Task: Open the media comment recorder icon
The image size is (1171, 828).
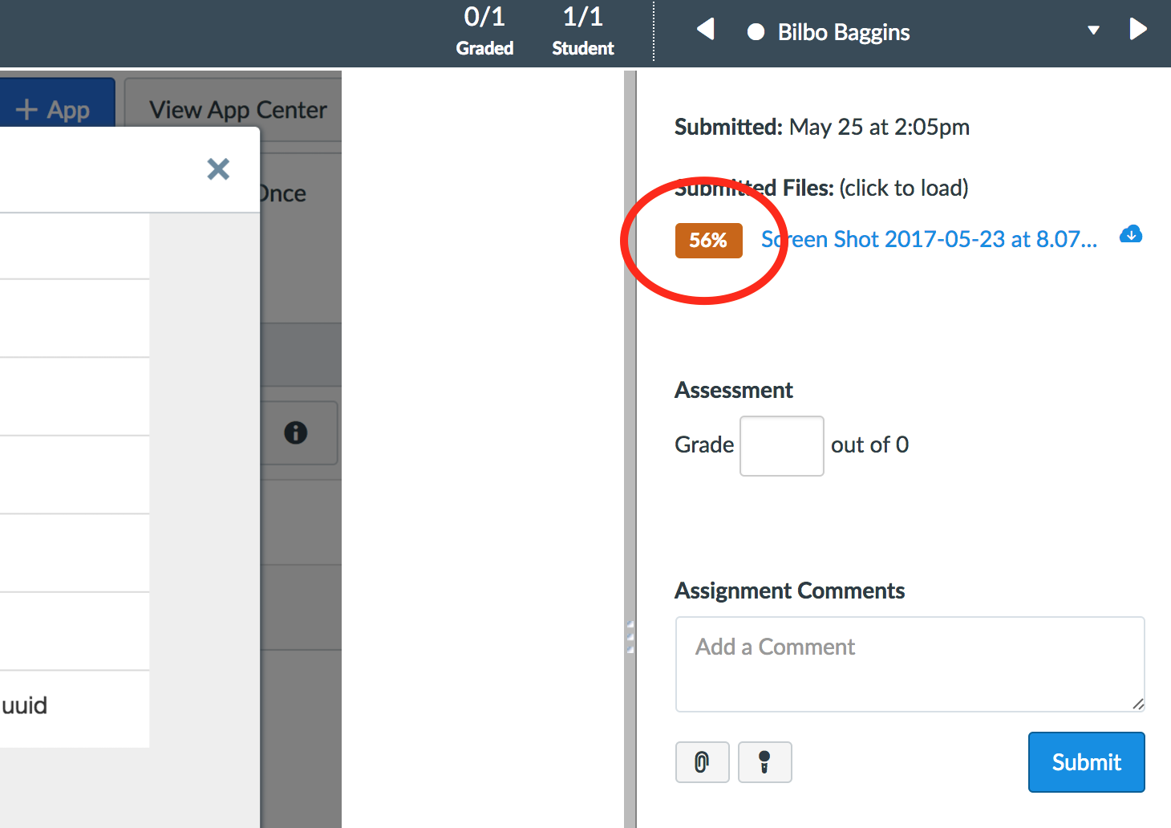Action: point(764,761)
